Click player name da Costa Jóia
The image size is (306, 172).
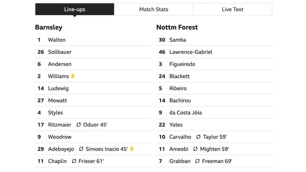pyautogui.click(x=186, y=113)
